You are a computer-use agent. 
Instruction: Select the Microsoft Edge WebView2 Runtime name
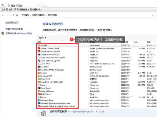click(55, 103)
